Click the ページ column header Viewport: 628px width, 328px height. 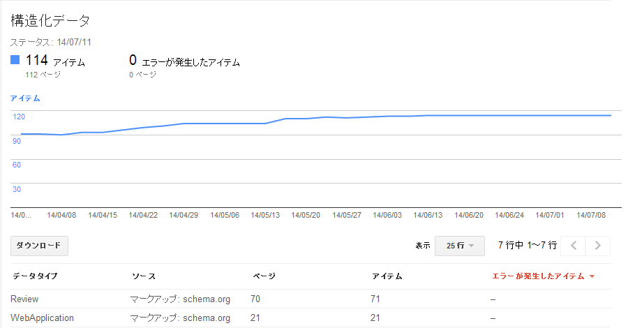point(264,276)
